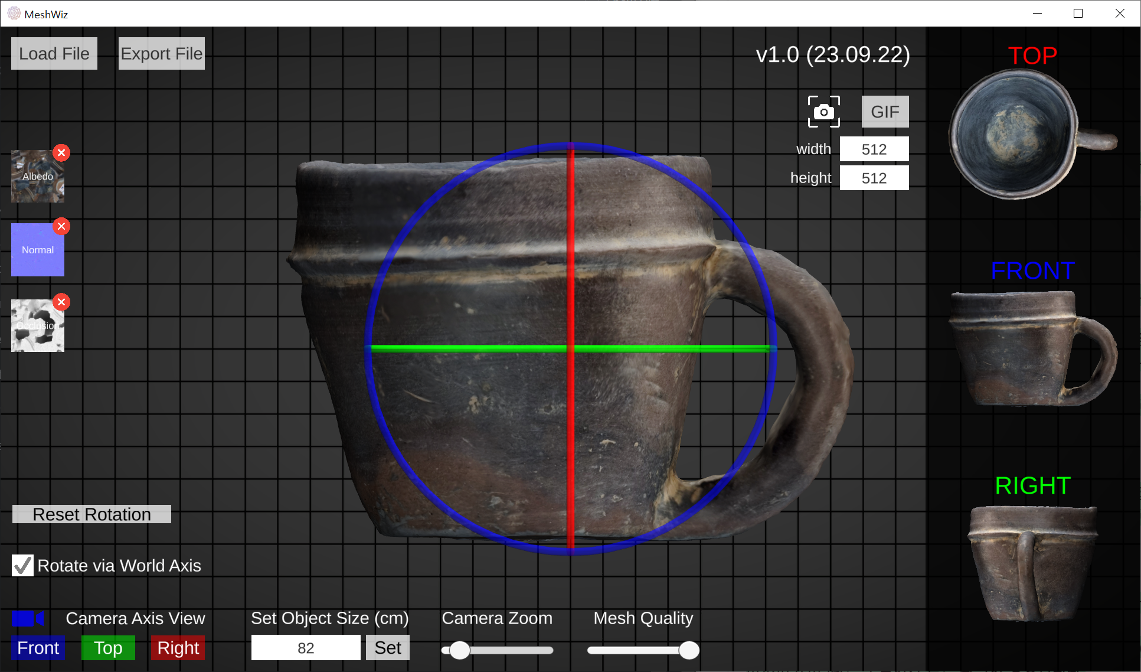Image resolution: width=1141 pixels, height=672 pixels.
Task: Close the MeshWiz window
Action: click(x=1120, y=13)
